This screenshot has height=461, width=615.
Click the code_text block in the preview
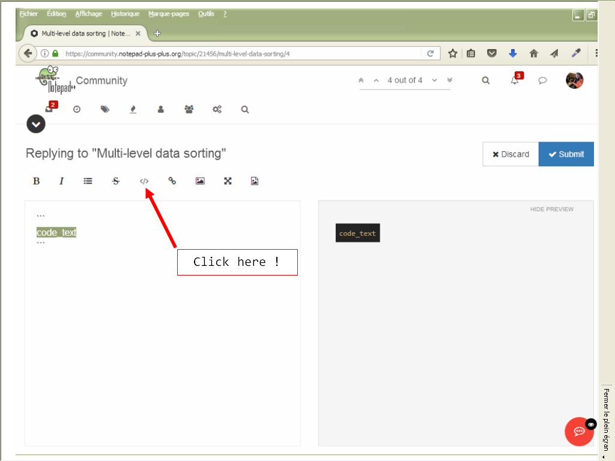pyautogui.click(x=358, y=234)
